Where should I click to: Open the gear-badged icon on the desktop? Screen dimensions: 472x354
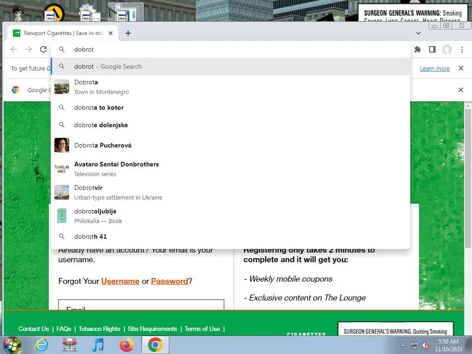pos(89,12)
